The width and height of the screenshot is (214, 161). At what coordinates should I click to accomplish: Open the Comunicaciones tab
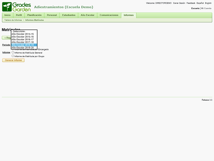point(109,15)
